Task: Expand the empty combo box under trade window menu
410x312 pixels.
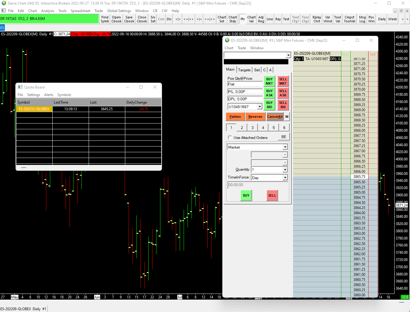Action: point(288,55)
